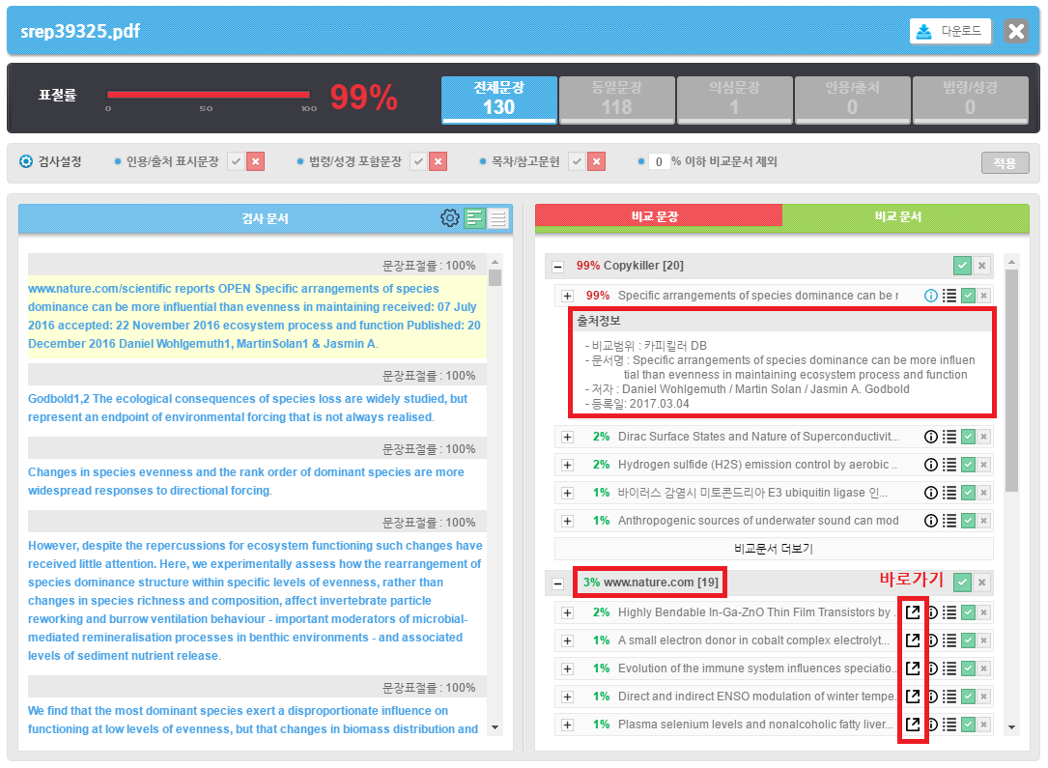
Task: Include the Copykiller group via green check
Action: [x=962, y=266]
